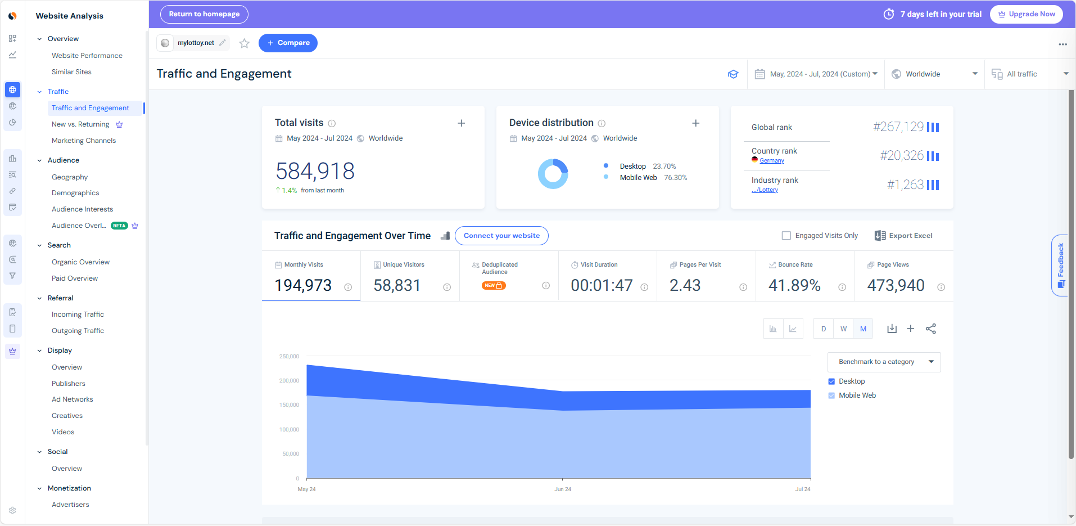The height and width of the screenshot is (526, 1076).
Task: Add Device distribution with plus icon
Action: (x=695, y=123)
